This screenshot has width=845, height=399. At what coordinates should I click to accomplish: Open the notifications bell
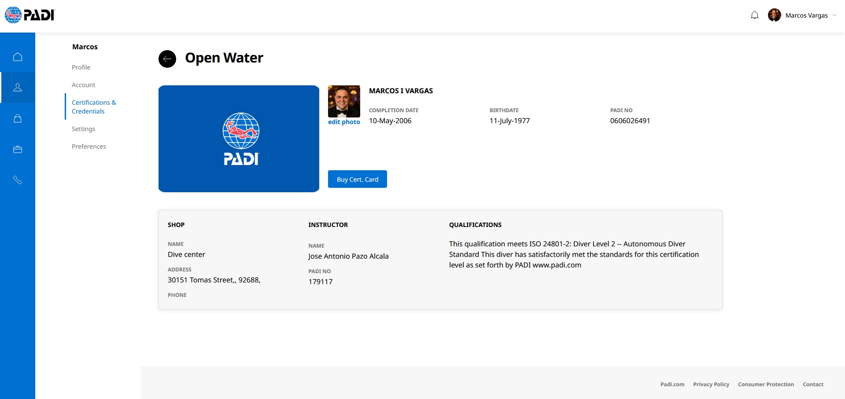click(754, 15)
